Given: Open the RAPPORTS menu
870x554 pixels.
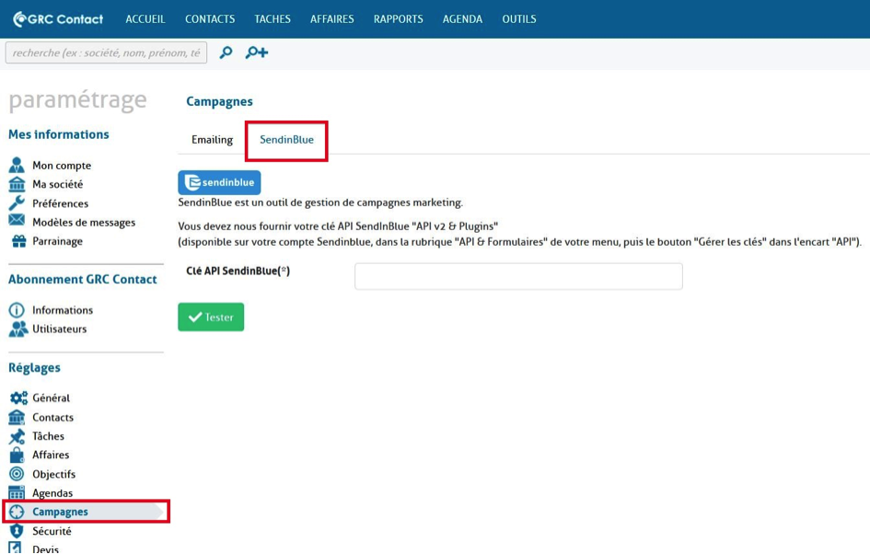Looking at the screenshot, I should pyautogui.click(x=398, y=19).
